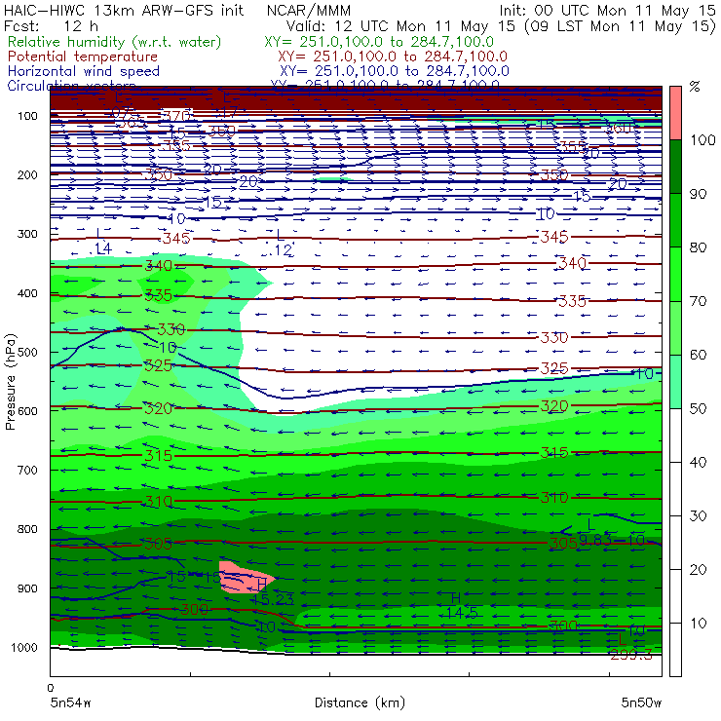The height and width of the screenshot is (721, 721).
Task: Click the '400' pressure axis tick label
Action: (x=27, y=293)
